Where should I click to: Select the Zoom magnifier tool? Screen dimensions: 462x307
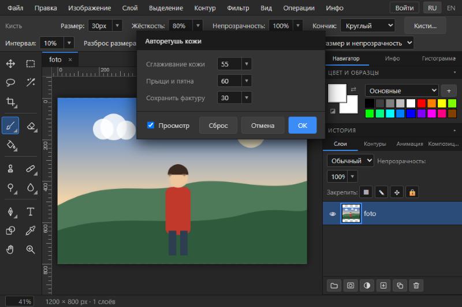point(31,249)
